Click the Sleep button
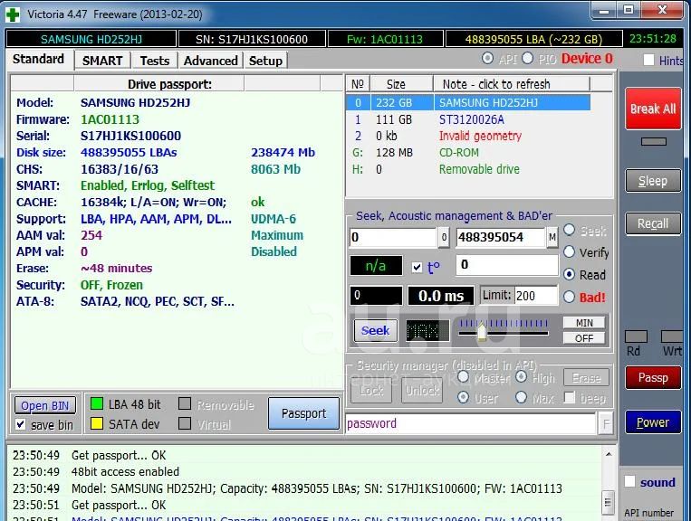The image size is (691, 521). (653, 181)
